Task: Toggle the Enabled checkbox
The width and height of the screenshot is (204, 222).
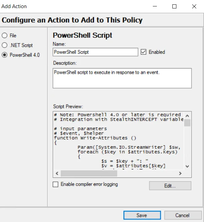Action: pyautogui.click(x=143, y=52)
